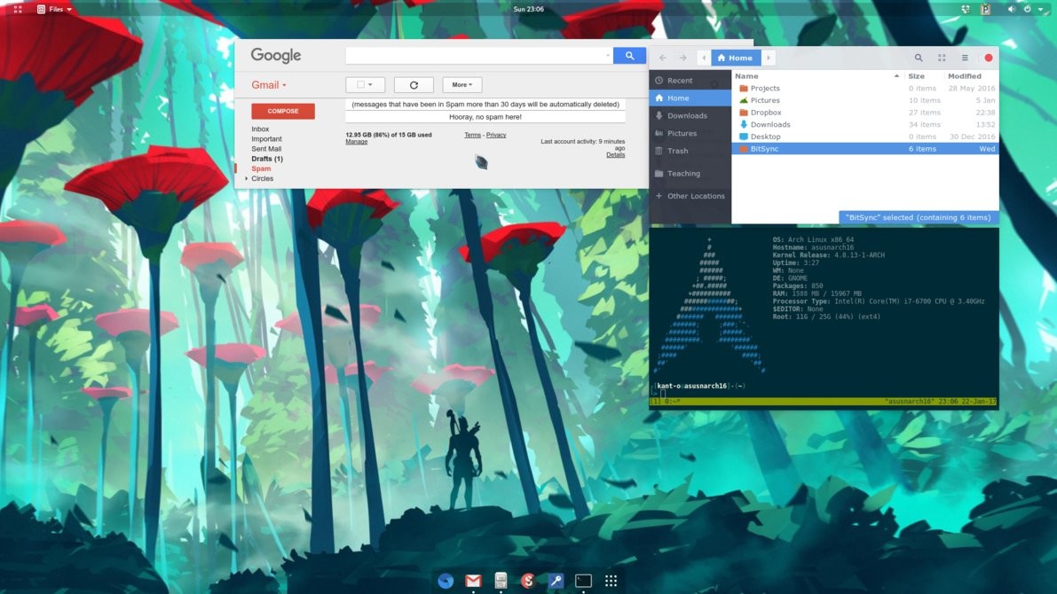Open Downloads in the file manager sidebar
1057x594 pixels.
pos(690,116)
